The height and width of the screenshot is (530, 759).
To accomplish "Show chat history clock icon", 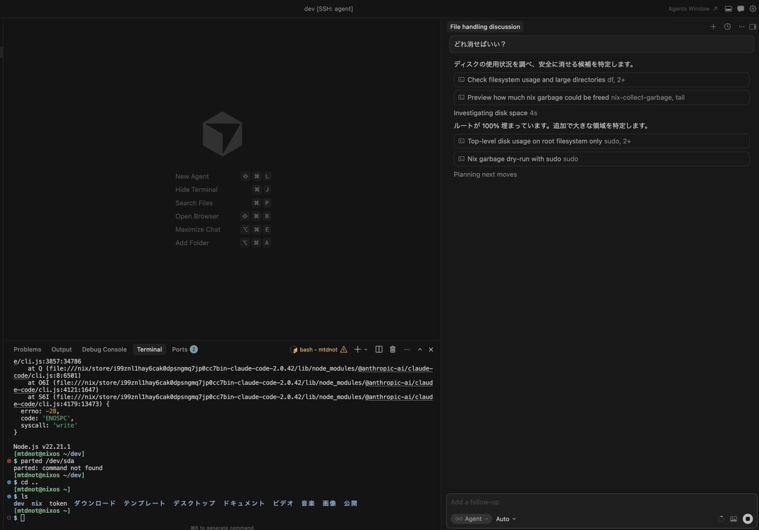I will 727,27.
